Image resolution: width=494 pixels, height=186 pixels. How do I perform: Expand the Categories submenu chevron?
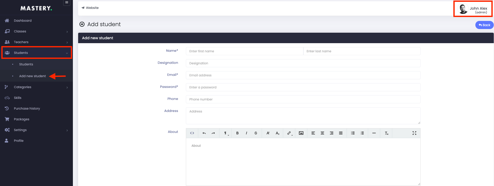coord(67,87)
